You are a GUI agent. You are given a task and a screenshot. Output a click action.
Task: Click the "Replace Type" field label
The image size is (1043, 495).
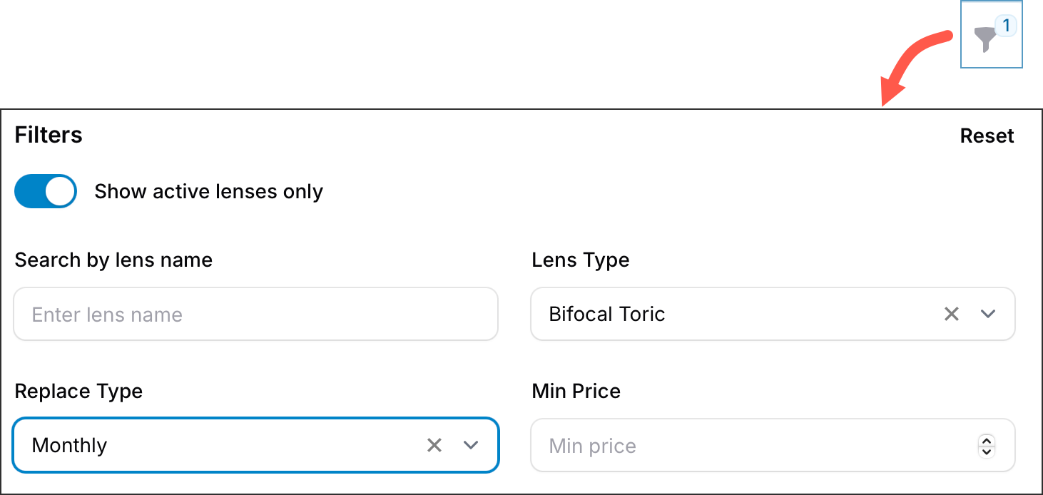[x=78, y=391]
